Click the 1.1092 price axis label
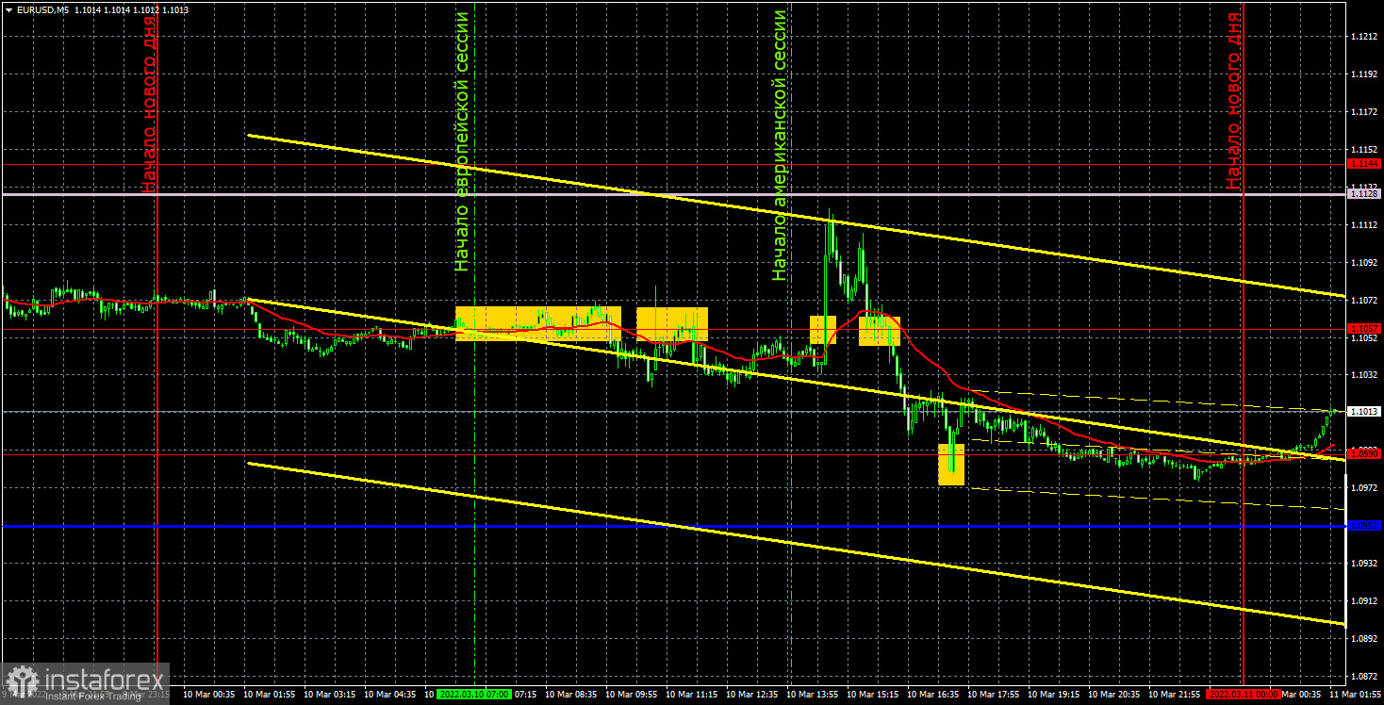 1363,262
